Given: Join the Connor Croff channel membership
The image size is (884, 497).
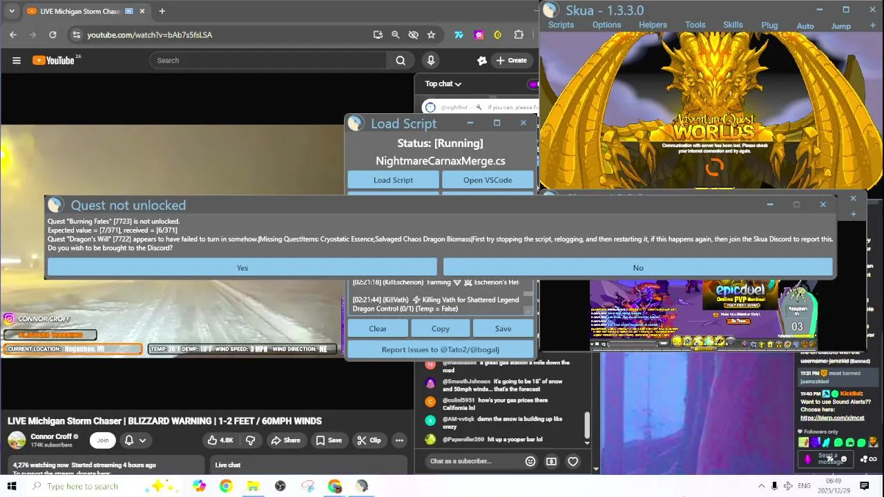Looking at the screenshot, I should (103, 440).
